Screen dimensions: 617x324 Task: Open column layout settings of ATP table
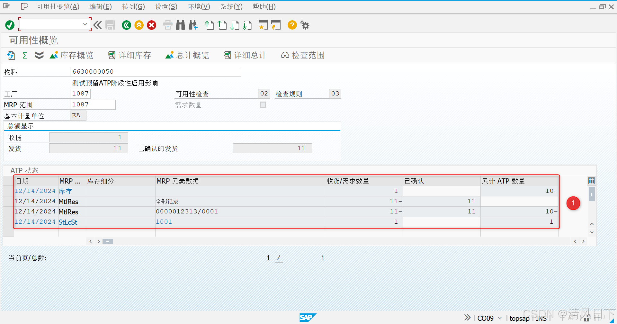pyautogui.click(x=592, y=181)
